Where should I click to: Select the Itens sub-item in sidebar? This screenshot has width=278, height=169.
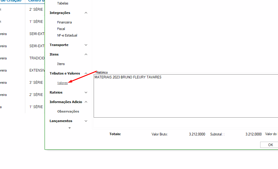[61, 64]
